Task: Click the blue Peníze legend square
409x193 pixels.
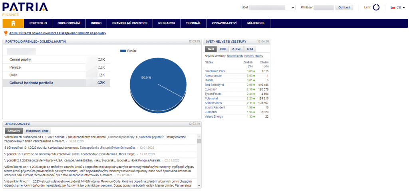Action: 123,51
